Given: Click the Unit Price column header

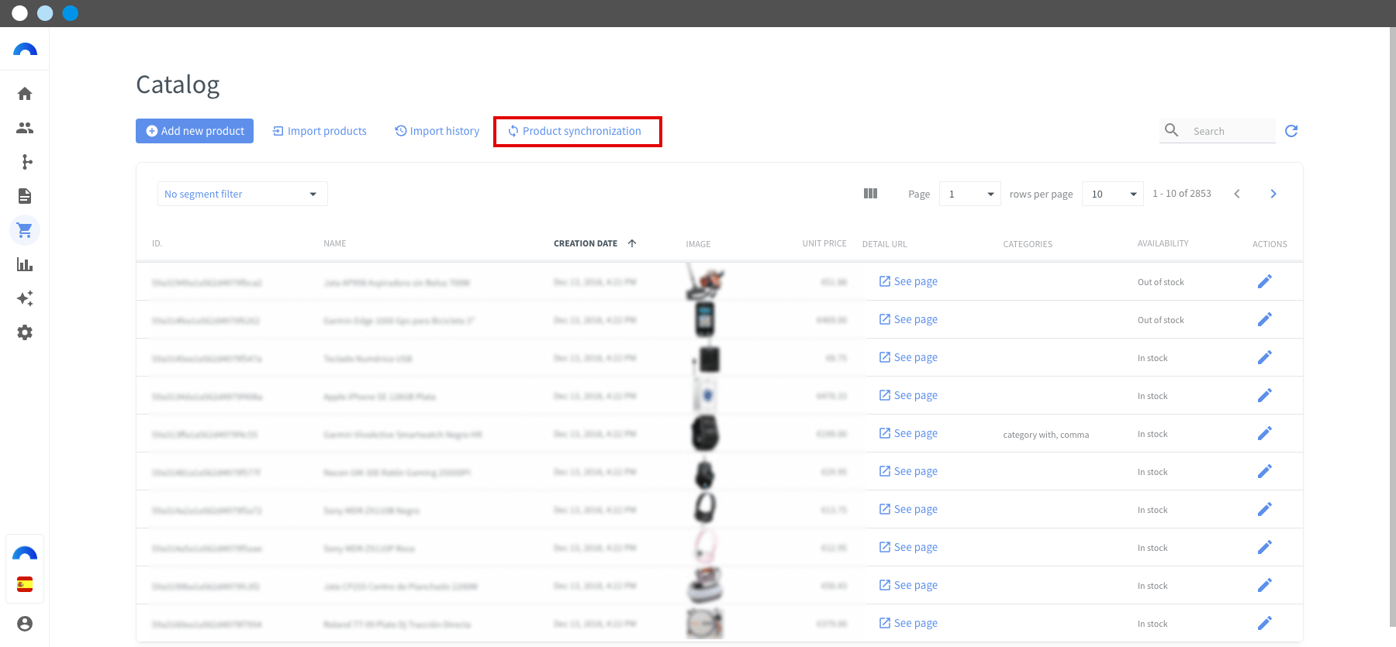Looking at the screenshot, I should click(x=824, y=243).
